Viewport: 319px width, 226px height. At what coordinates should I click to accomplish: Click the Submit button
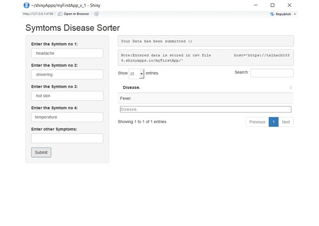pyautogui.click(x=41, y=152)
